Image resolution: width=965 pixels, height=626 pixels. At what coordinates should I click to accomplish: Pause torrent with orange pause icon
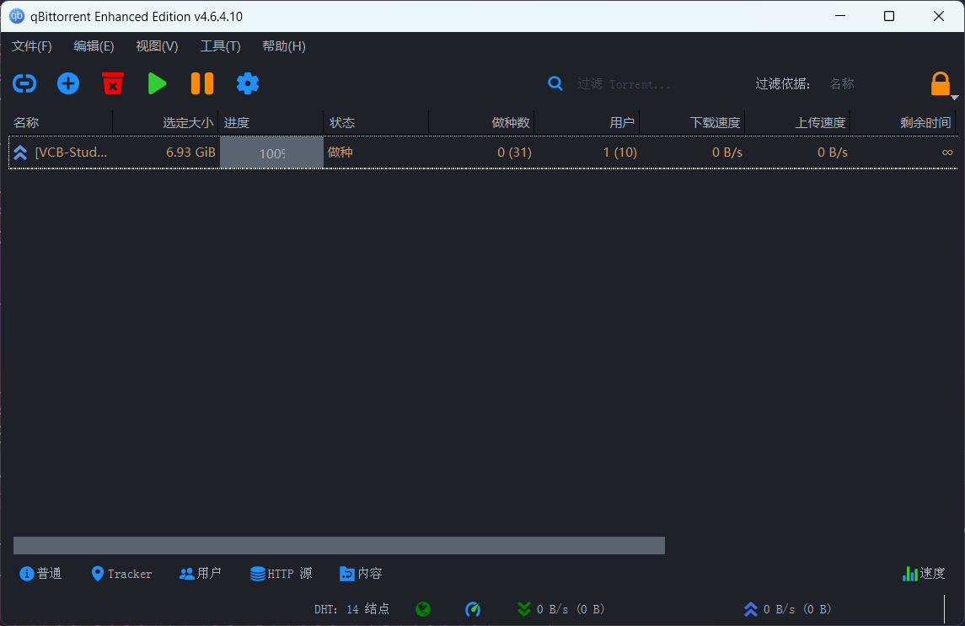tap(202, 83)
